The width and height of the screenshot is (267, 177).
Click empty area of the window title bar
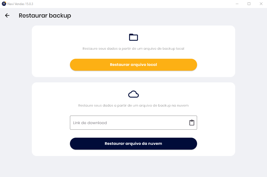click(x=132, y=4)
